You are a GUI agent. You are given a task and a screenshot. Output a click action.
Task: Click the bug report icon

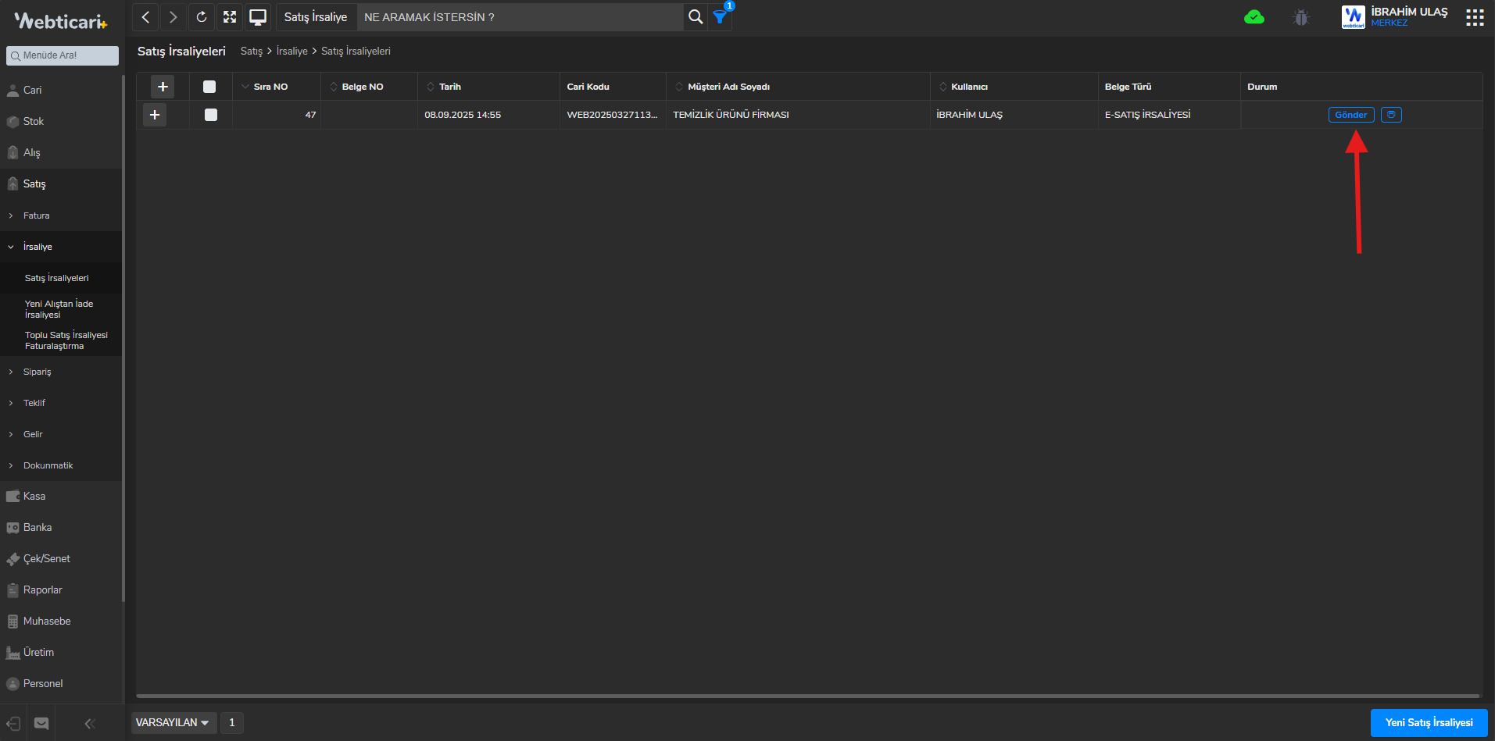(x=1301, y=17)
